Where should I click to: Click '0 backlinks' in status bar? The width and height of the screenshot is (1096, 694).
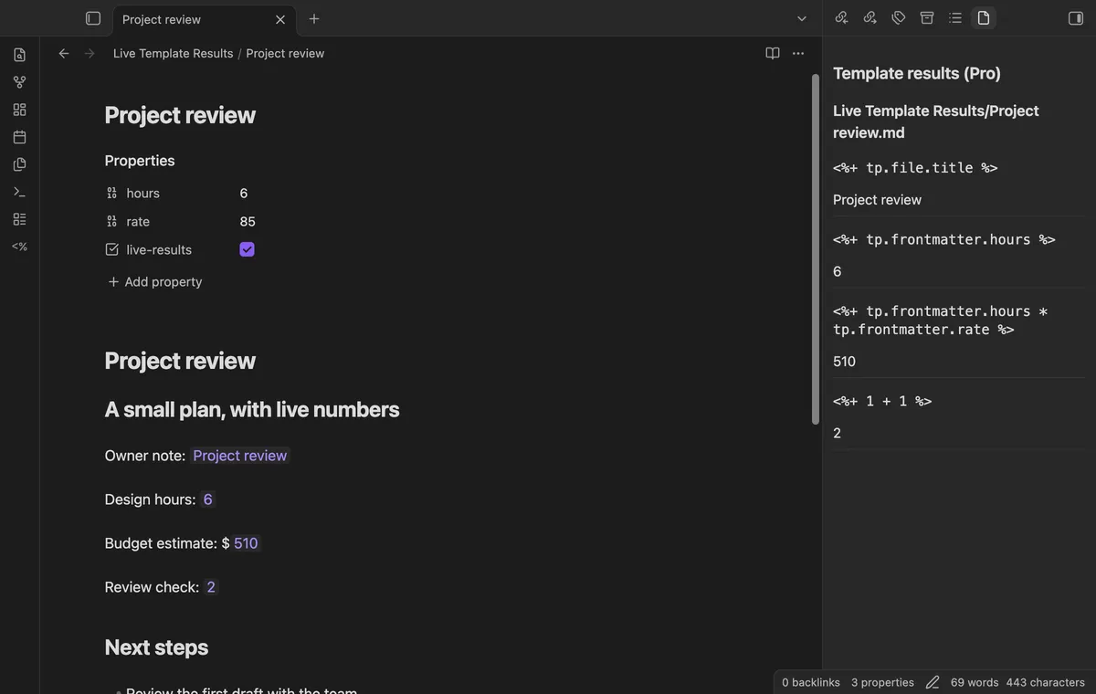click(811, 682)
